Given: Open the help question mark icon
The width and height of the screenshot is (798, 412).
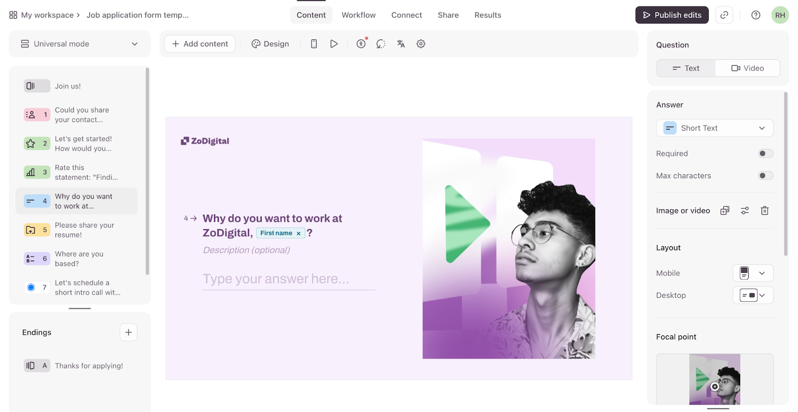Looking at the screenshot, I should coord(756,15).
